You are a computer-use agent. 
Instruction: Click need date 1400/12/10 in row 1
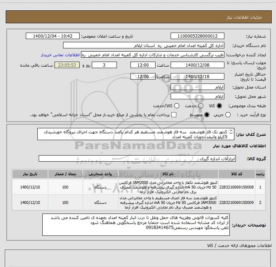tap(30, 187)
